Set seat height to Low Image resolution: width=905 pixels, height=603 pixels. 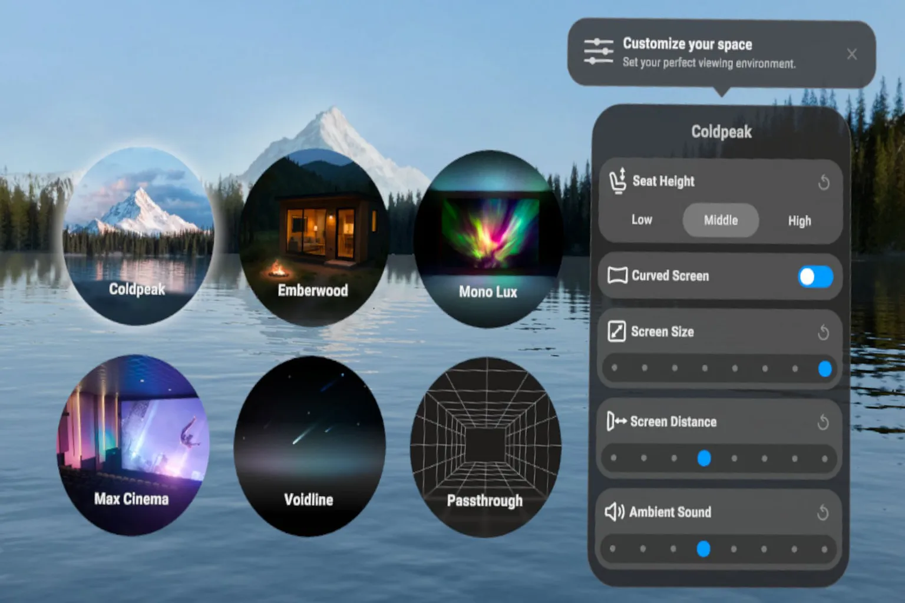click(642, 220)
